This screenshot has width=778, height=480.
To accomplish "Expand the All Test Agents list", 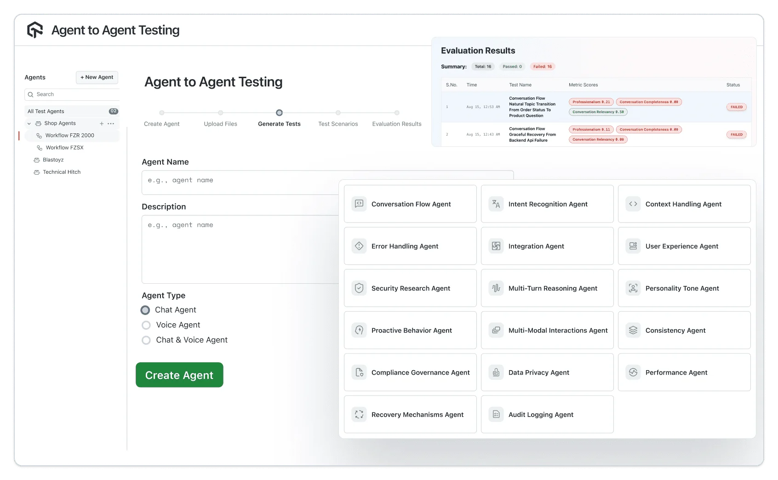I will pyautogui.click(x=45, y=111).
